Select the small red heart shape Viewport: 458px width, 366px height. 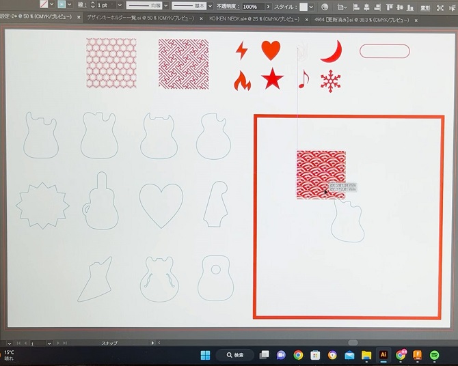pyautogui.click(x=271, y=51)
